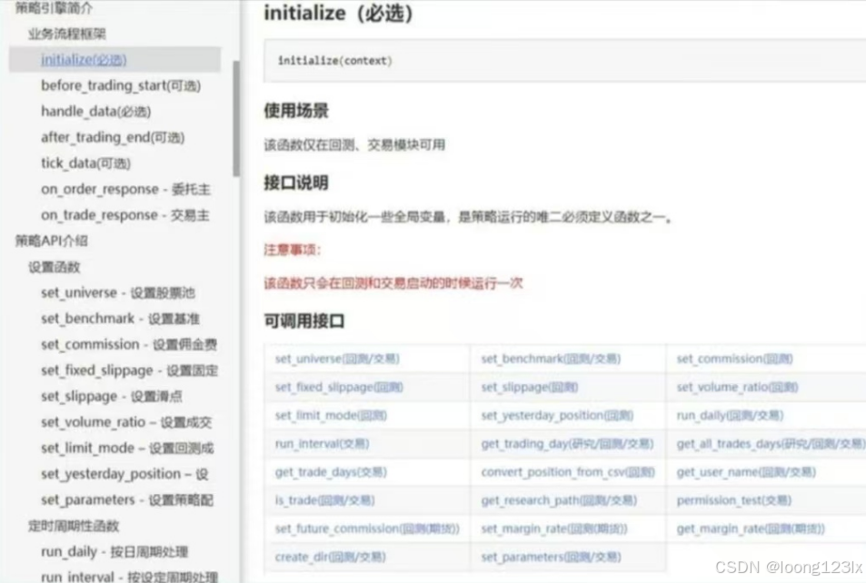866x583 pixels.
Task: Click the initialize(context) code block
Action: tap(564, 61)
